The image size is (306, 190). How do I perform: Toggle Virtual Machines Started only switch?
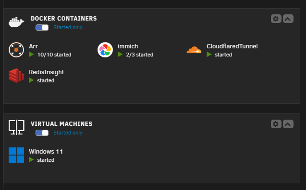click(42, 133)
